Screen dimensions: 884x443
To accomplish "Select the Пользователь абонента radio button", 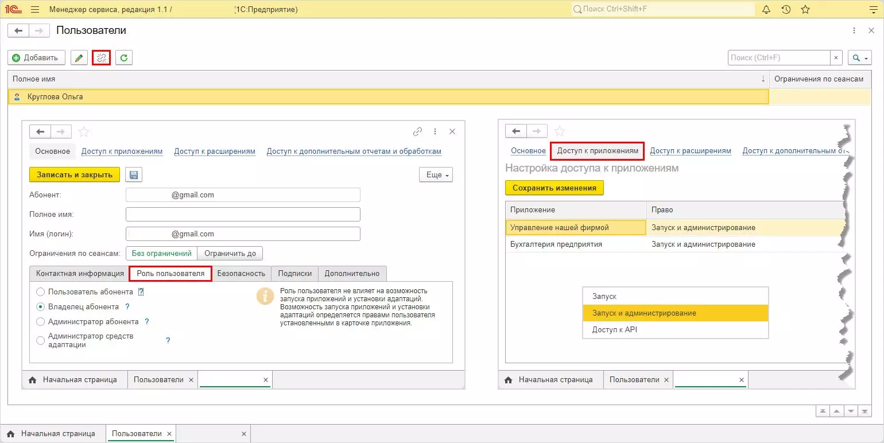I will tap(41, 292).
